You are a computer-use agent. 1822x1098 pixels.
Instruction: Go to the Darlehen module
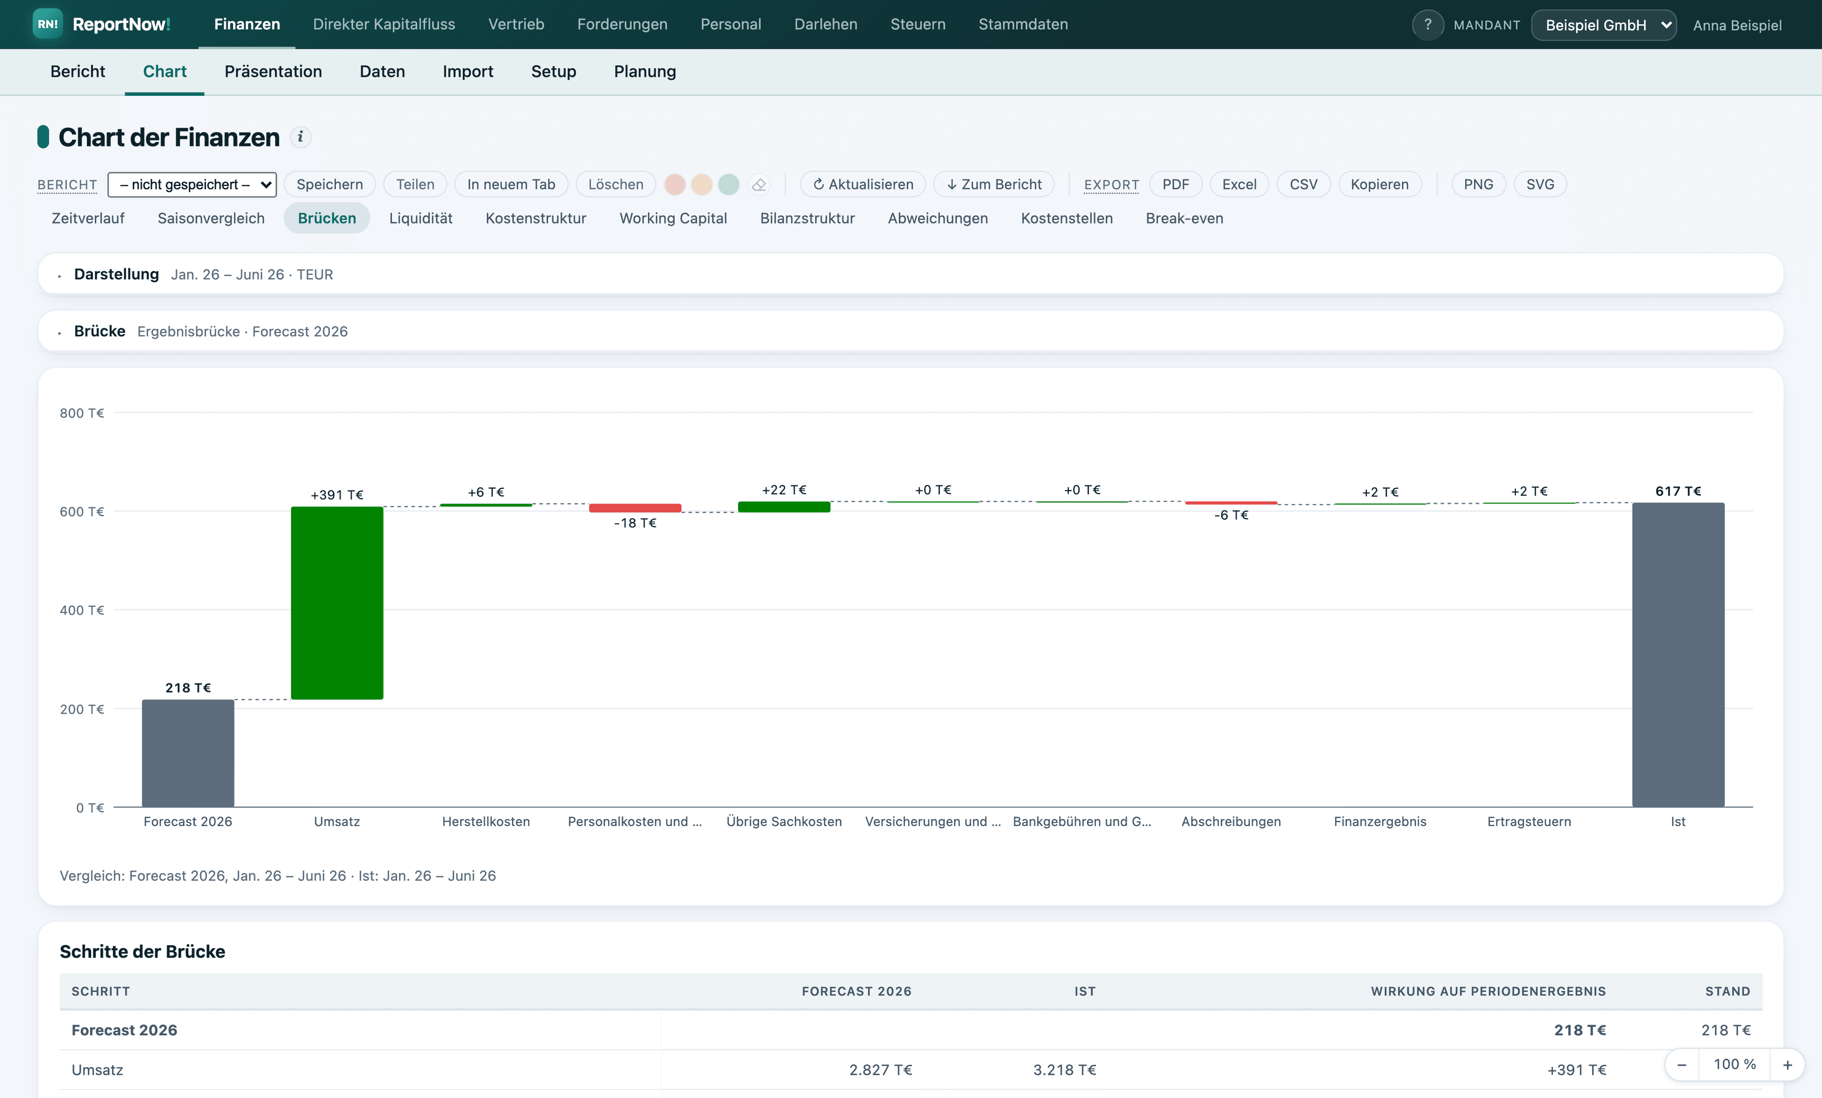825,24
